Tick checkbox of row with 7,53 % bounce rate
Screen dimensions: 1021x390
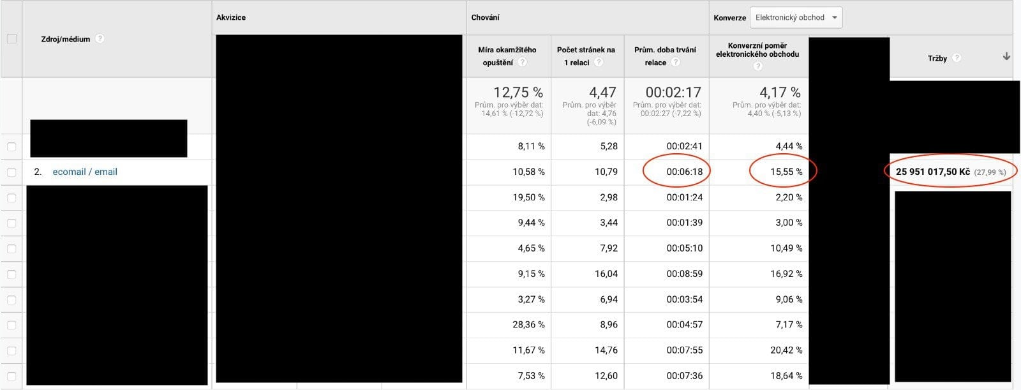11,376
